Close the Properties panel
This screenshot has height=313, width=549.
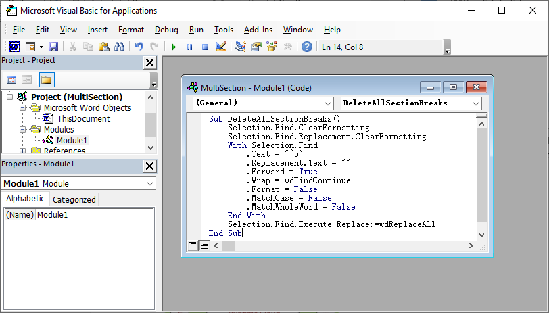(149, 166)
